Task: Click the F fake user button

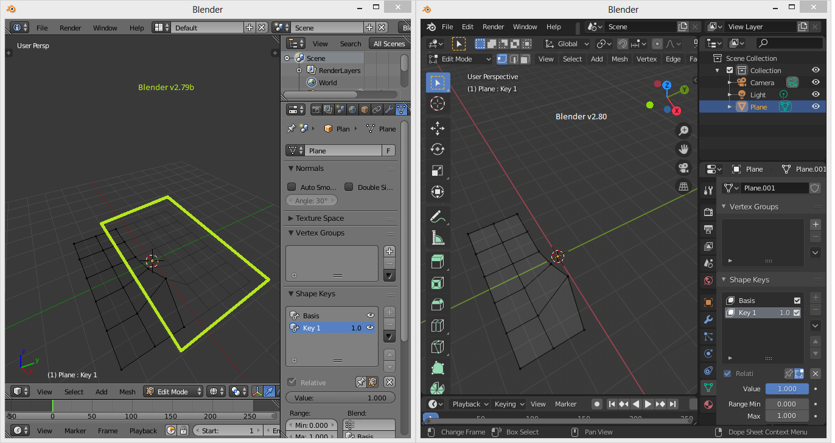Action: click(388, 150)
